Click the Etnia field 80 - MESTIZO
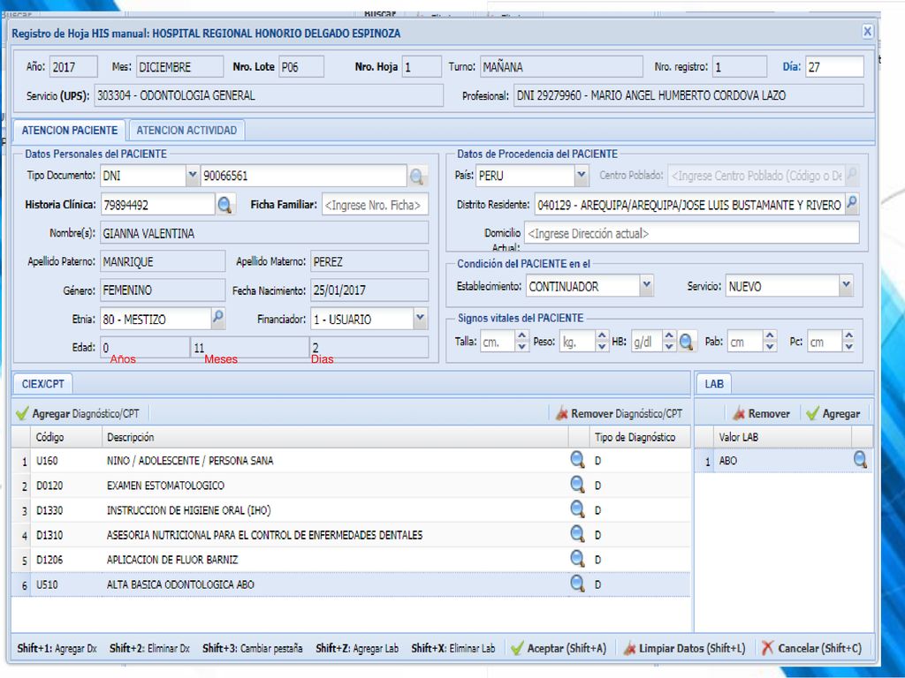This screenshot has width=905, height=678. pyautogui.click(x=156, y=319)
